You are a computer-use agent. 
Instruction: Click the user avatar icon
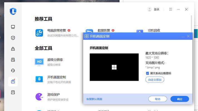(x=150, y=9)
